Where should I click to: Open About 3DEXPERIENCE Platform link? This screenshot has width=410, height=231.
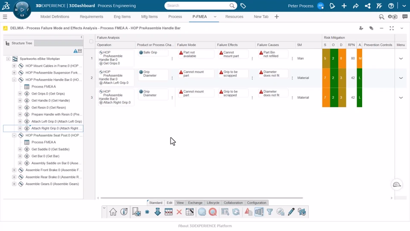205,226
